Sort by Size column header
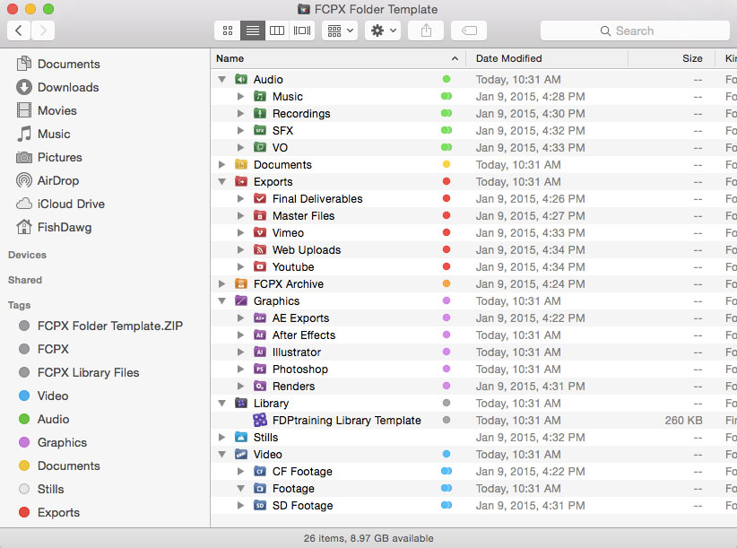Screen dimensions: 737x548 point(672,58)
